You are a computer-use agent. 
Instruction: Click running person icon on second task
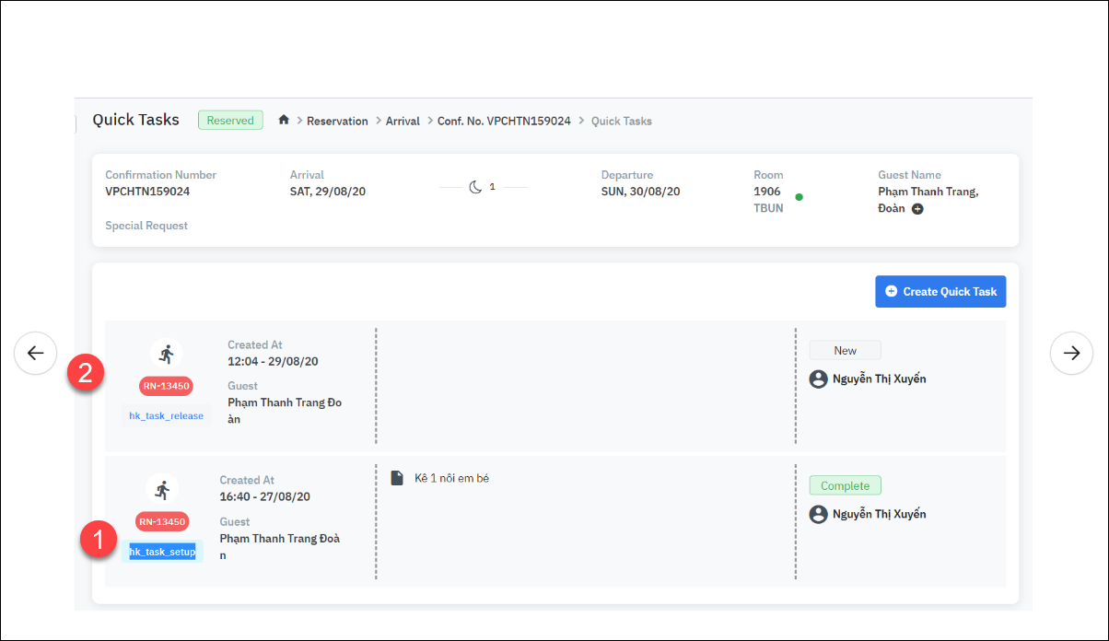(162, 489)
